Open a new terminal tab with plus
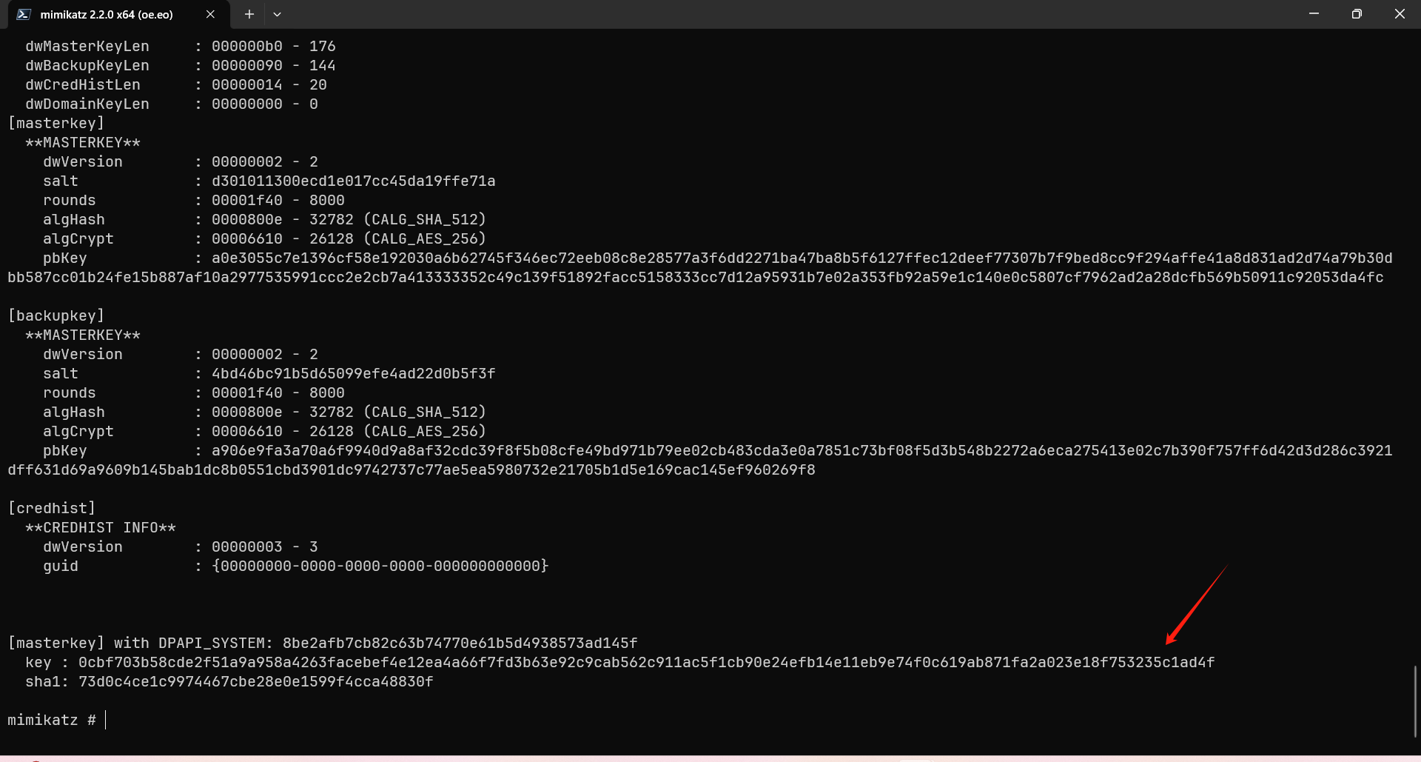The height and width of the screenshot is (762, 1421). 249,14
